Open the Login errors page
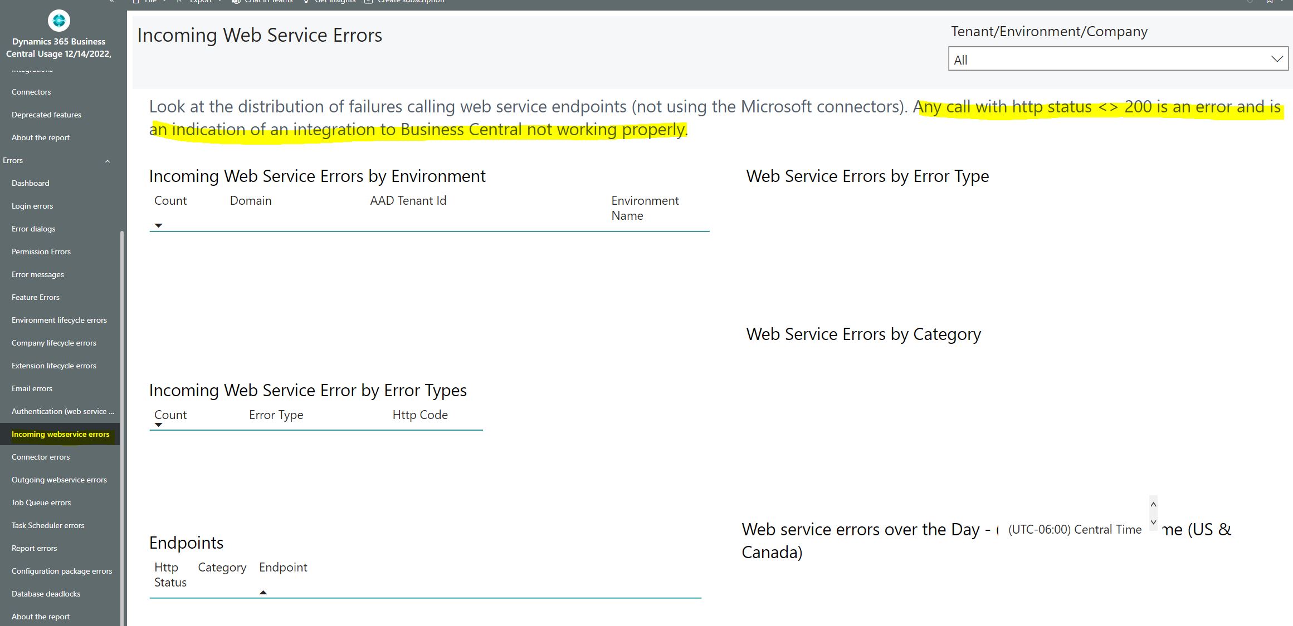Screen dimensions: 1293x626 32,206
